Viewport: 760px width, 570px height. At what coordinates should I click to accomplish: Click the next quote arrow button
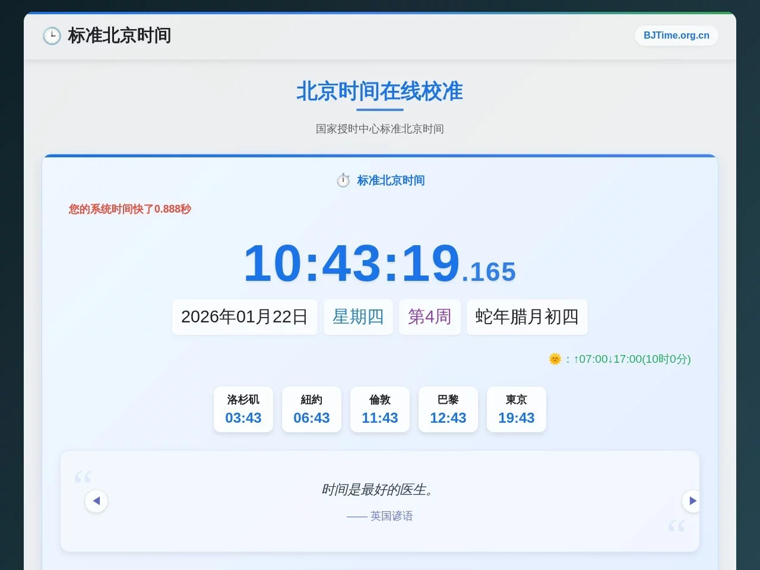[x=691, y=501]
